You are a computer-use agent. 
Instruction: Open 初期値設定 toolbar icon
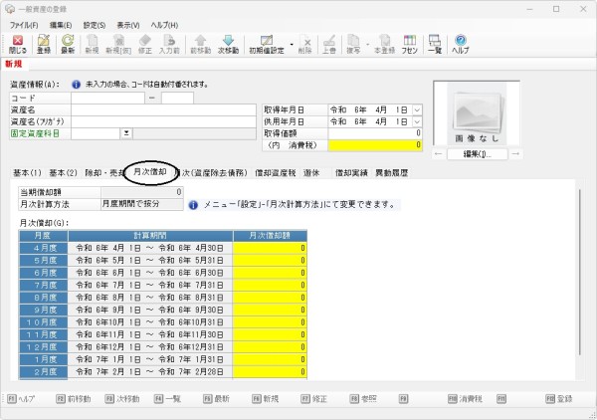coord(268,44)
